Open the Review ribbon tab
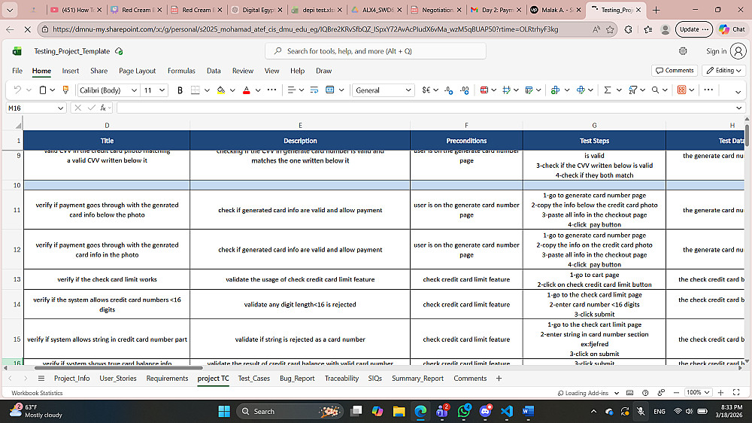Image resolution: width=752 pixels, height=423 pixels. [x=243, y=71]
